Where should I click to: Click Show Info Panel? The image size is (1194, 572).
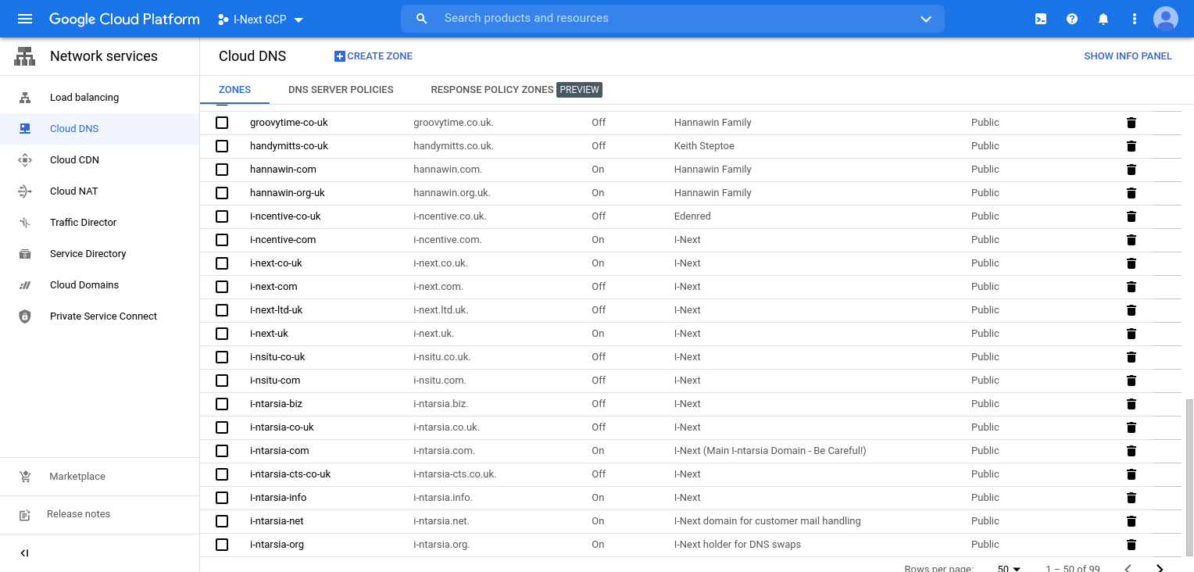click(1128, 56)
